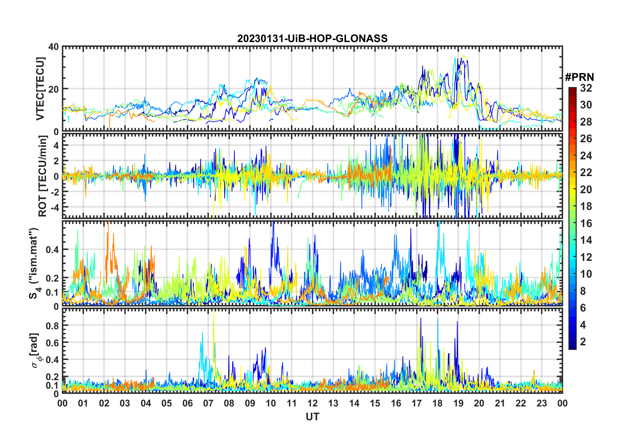Select colorbar tick label 12
625x437 pixels.
click(x=586, y=257)
